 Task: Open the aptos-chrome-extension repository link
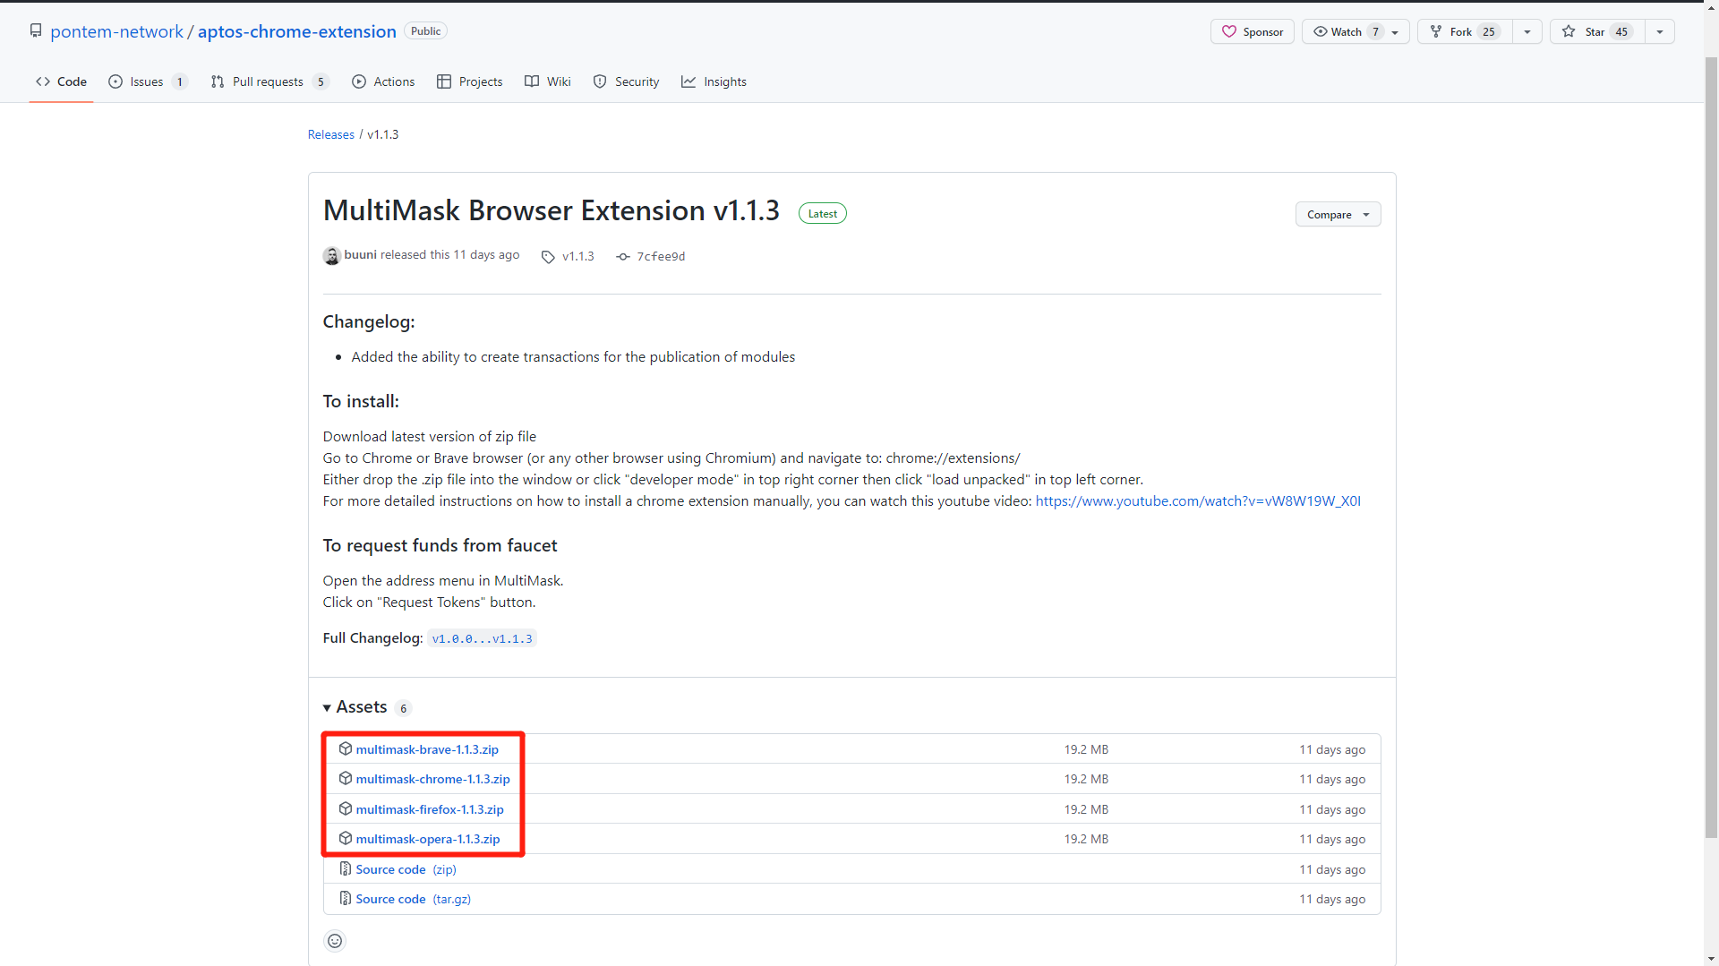coord(296,31)
